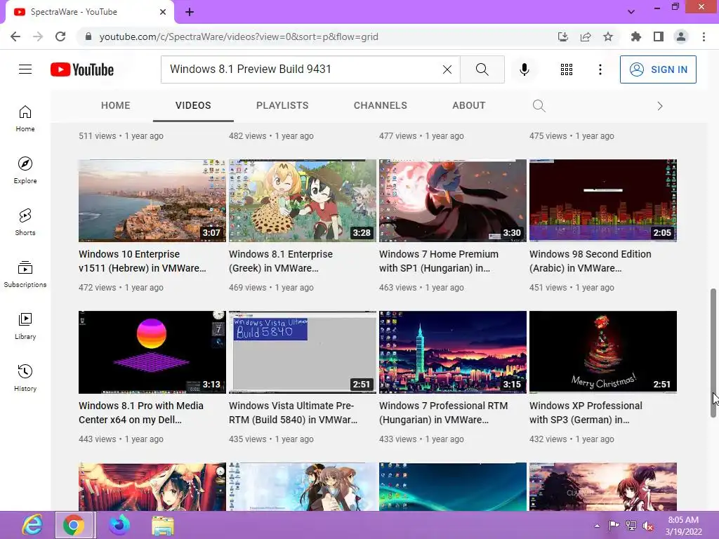Toggle Chrome side panel
Image resolution: width=719 pixels, height=539 pixels.
pos(659,36)
